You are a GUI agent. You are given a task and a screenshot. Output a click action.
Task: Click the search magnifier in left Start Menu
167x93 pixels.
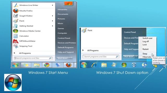pyautogui.click(x=50, y=58)
